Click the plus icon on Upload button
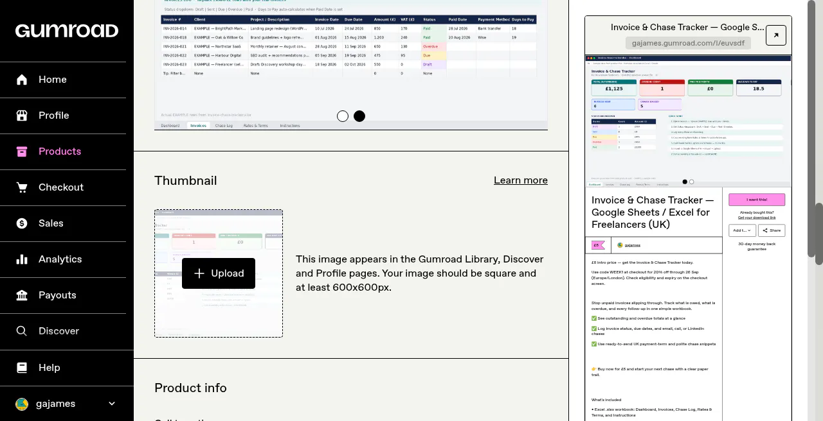 click(x=199, y=273)
